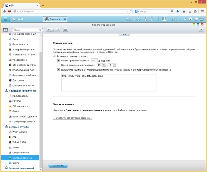
Task: Reload the page in browser
Action: (130, 11)
